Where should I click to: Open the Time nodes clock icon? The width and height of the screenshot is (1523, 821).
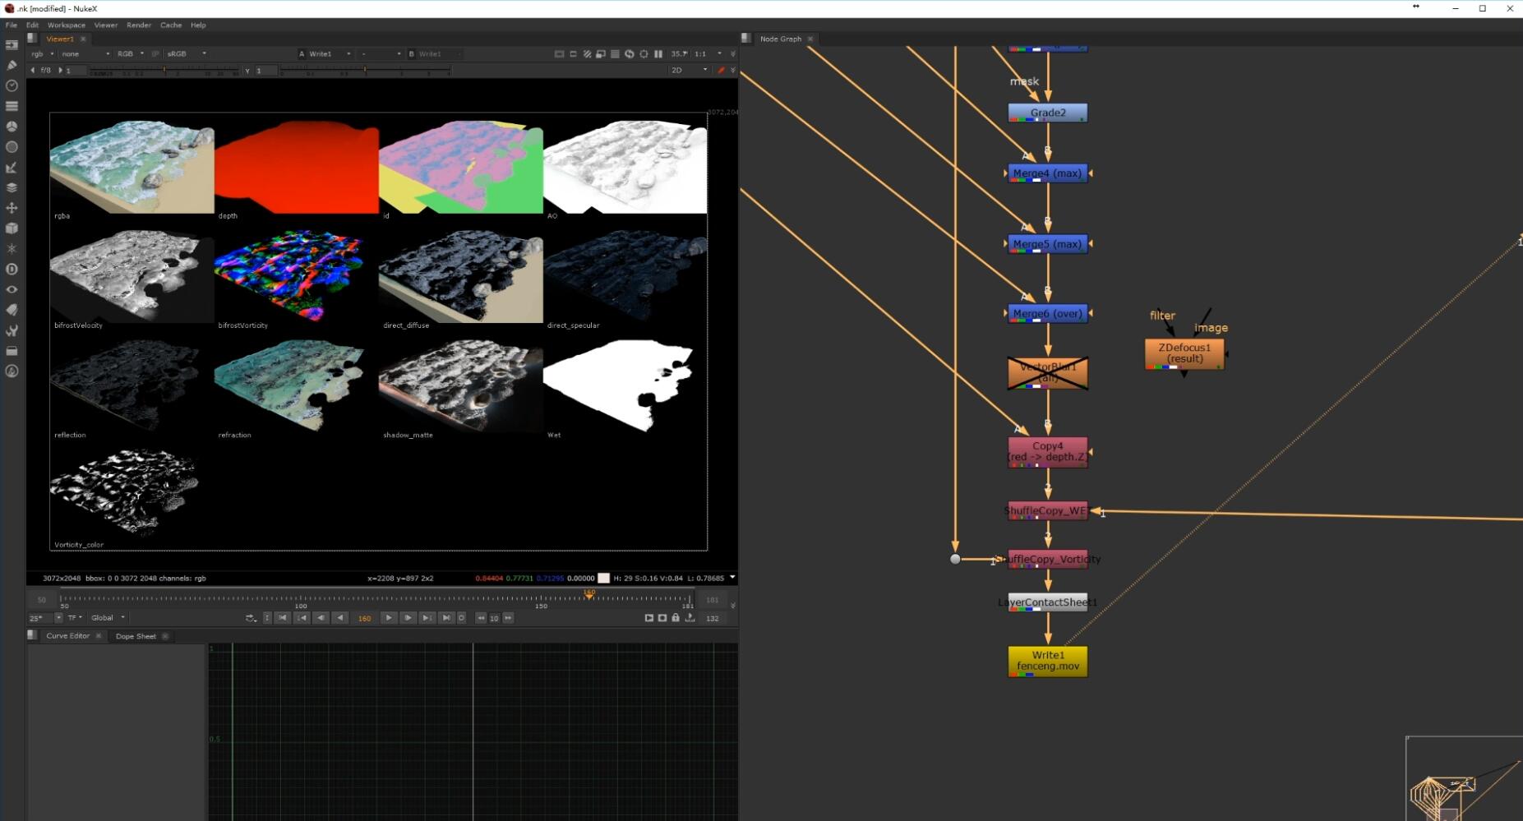point(12,85)
